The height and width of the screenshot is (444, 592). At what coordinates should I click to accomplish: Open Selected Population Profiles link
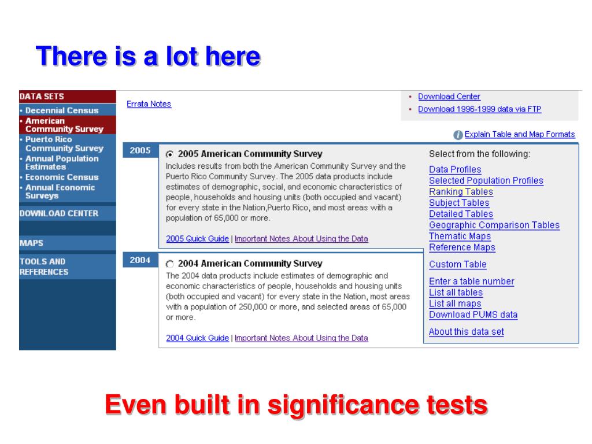486,180
